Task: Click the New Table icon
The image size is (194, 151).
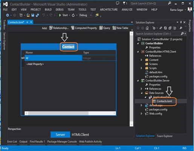Action: [x=114, y=28]
